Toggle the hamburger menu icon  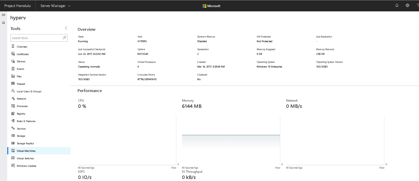point(3,15)
